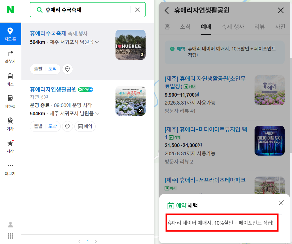
Task: Open 휴애리자연생활공원 result title
Action: coord(53,89)
